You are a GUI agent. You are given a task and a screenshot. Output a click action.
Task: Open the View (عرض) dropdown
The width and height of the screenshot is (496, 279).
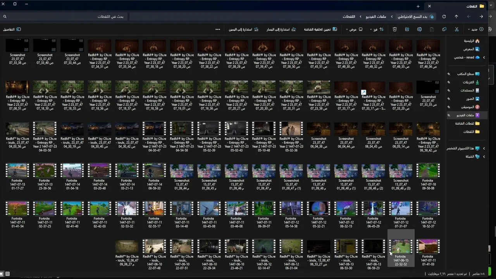[x=354, y=29]
